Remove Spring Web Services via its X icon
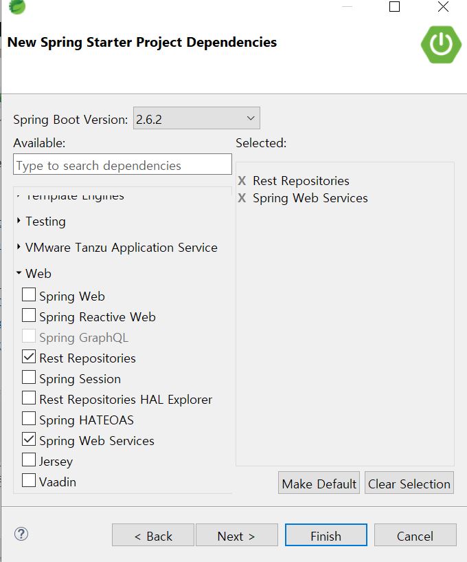This screenshot has height=562, width=467. click(242, 198)
